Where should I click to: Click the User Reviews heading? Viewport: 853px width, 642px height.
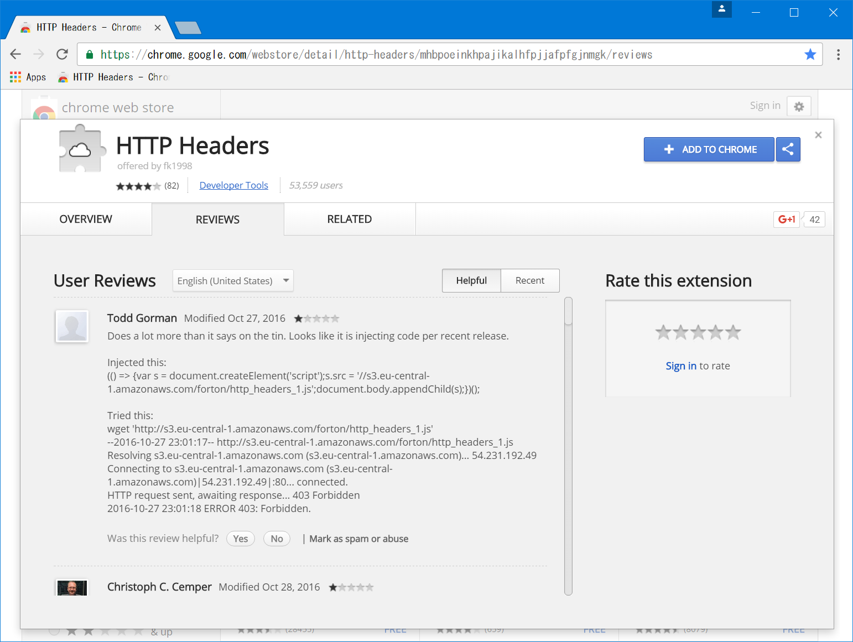point(105,280)
